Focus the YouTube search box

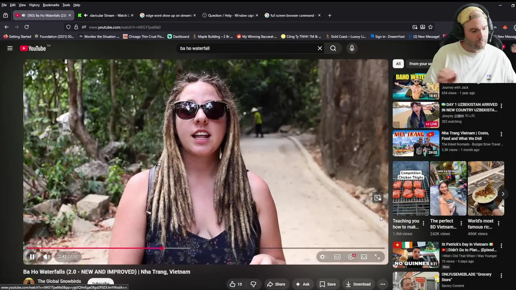(x=246, y=48)
